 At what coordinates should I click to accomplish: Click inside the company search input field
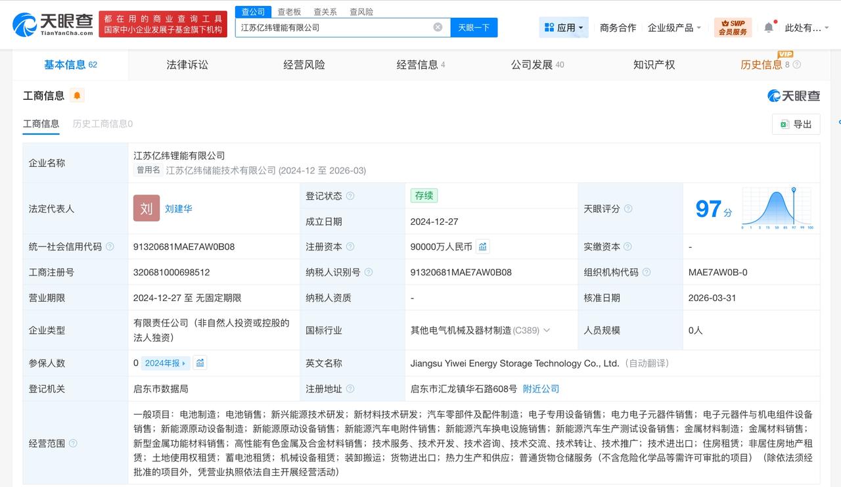tap(329, 27)
